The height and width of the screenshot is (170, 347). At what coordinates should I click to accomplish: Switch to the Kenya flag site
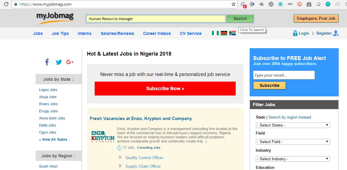(224, 33)
